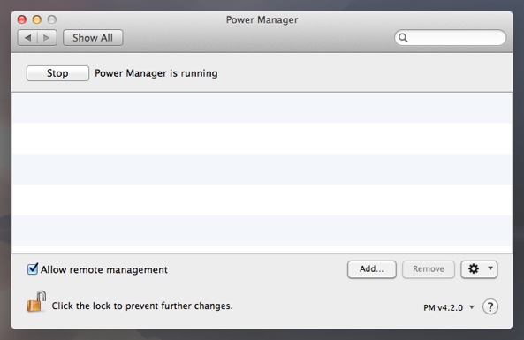Click the 'Power Manager is running' status text

coord(156,73)
